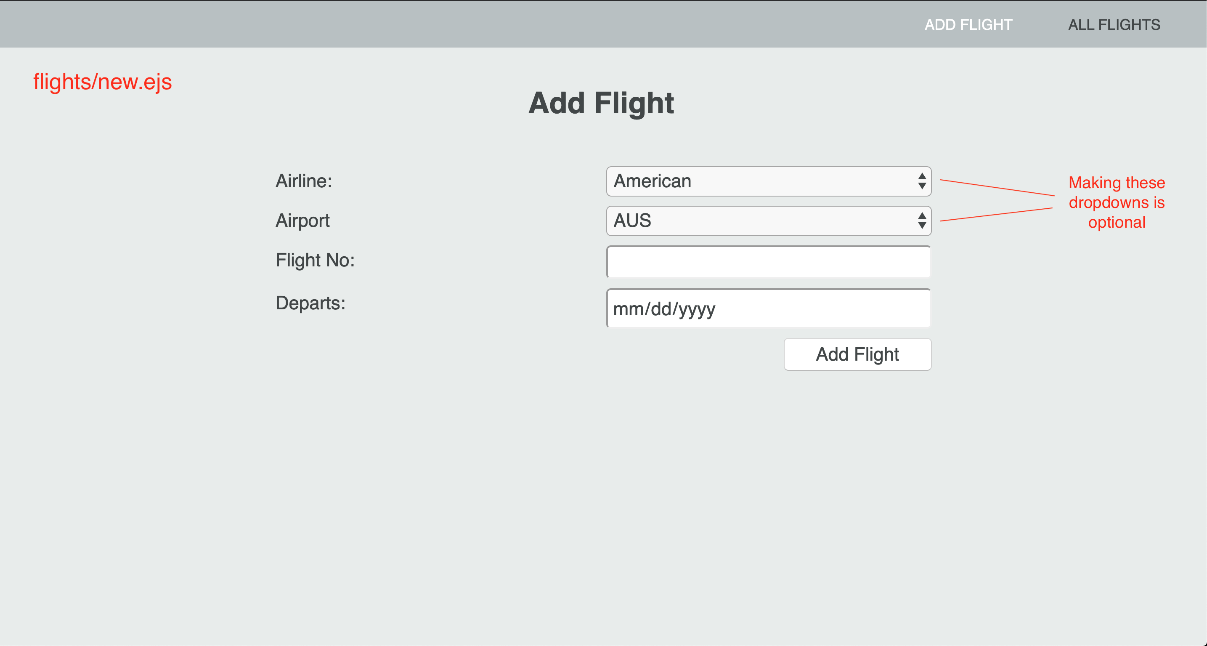Click the red "dropdowns is optional" note

(x=1117, y=202)
